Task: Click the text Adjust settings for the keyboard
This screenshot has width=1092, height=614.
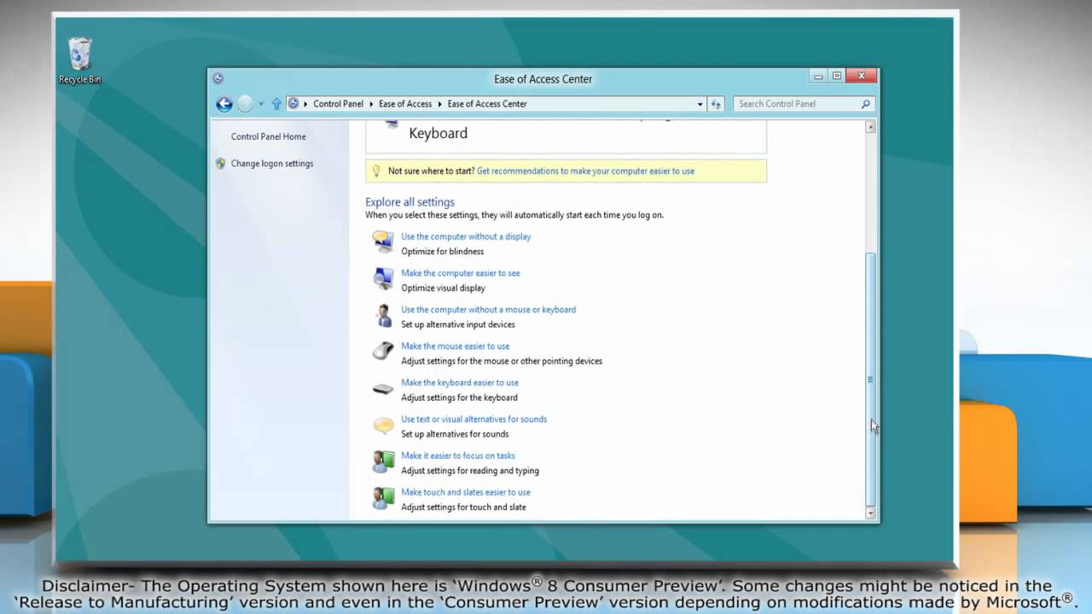Action: click(459, 397)
